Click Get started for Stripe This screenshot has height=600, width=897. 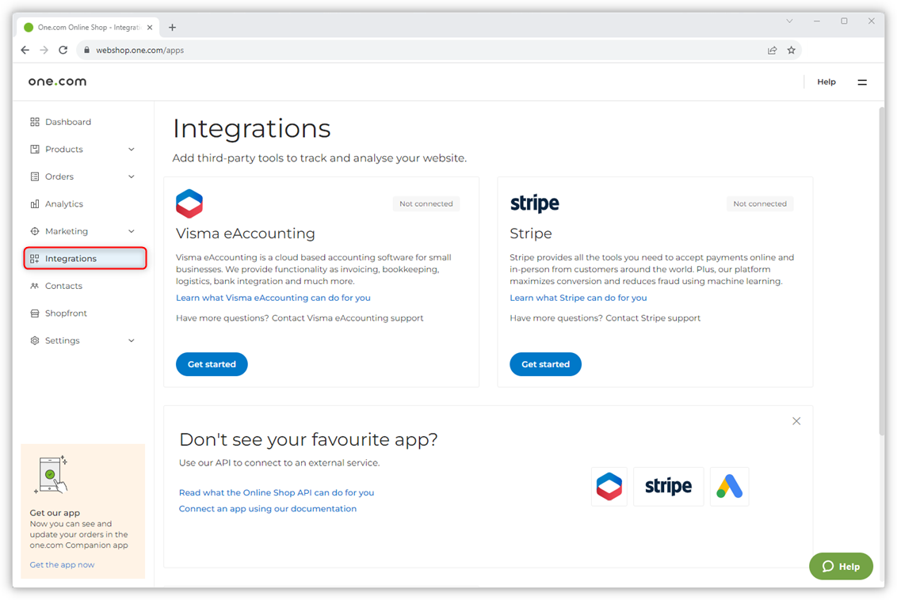point(545,364)
